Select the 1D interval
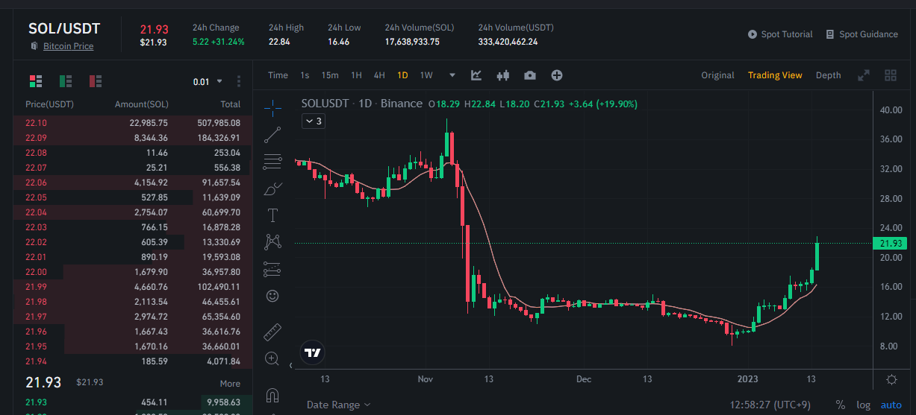This screenshot has height=415, width=916. 402,75
